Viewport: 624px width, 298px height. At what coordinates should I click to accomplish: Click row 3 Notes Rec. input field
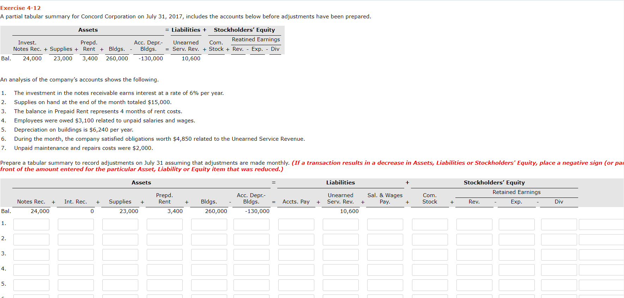pos(31,255)
